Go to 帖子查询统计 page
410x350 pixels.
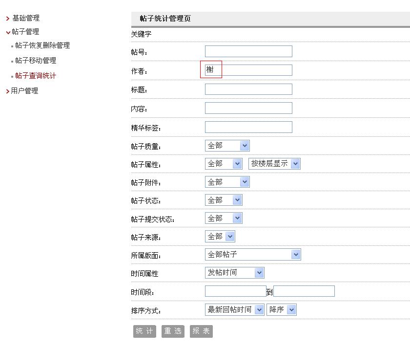pyautogui.click(x=36, y=76)
